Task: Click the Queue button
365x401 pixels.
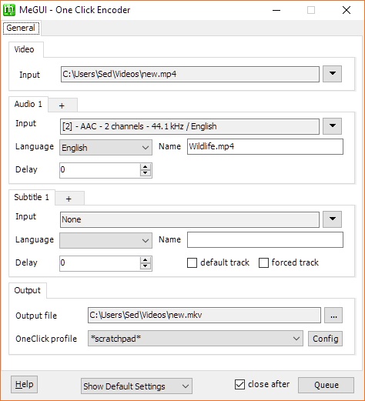Action: [326, 385]
